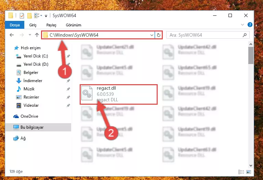Switch to details view in status bar
The height and width of the screenshot is (180, 263).
click(x=241, y=172)
